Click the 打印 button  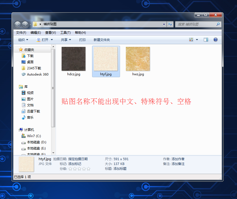pos(82,40)
